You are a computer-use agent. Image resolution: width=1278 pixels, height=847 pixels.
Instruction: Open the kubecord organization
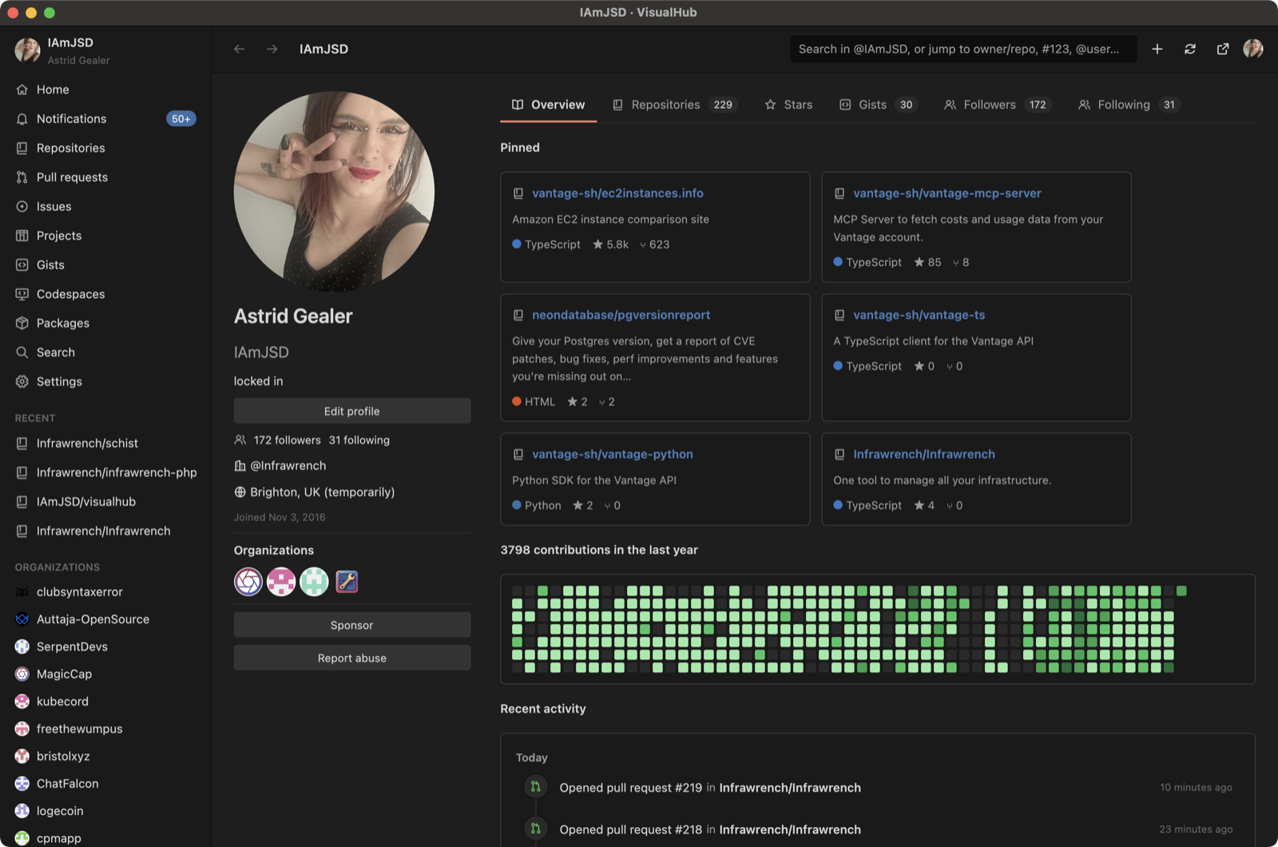coord(105,702)
